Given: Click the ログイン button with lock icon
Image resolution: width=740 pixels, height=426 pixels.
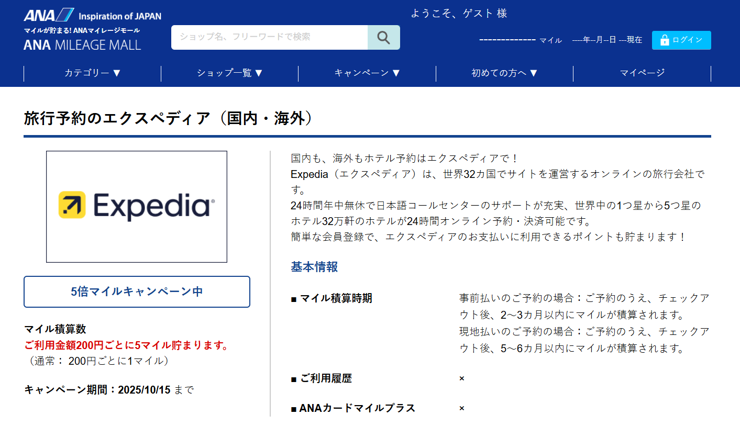Looking at the screenshot, I should click(681, 40).
